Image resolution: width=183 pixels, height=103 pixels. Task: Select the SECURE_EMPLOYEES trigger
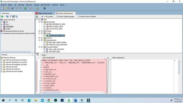coord(57,43)
